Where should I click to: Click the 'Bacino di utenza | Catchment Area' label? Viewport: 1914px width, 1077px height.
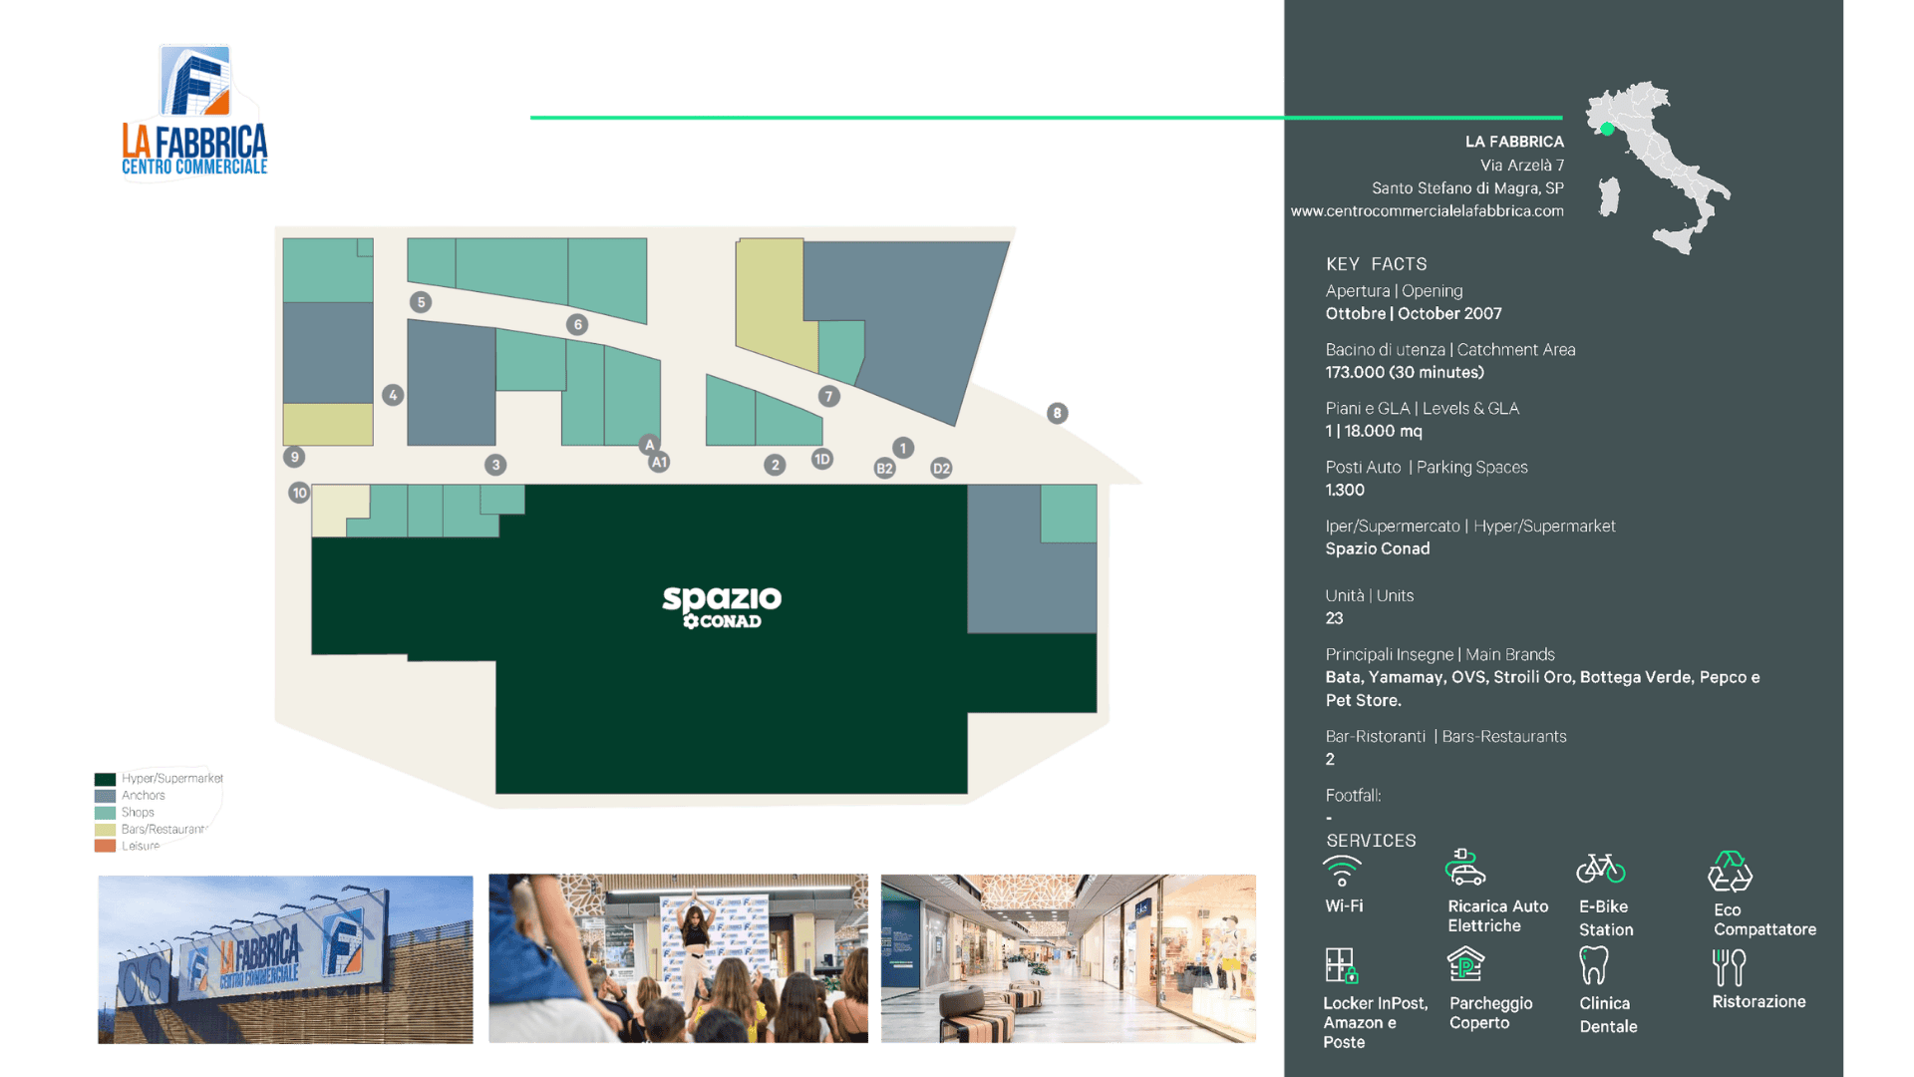(x=1450, y=350)
